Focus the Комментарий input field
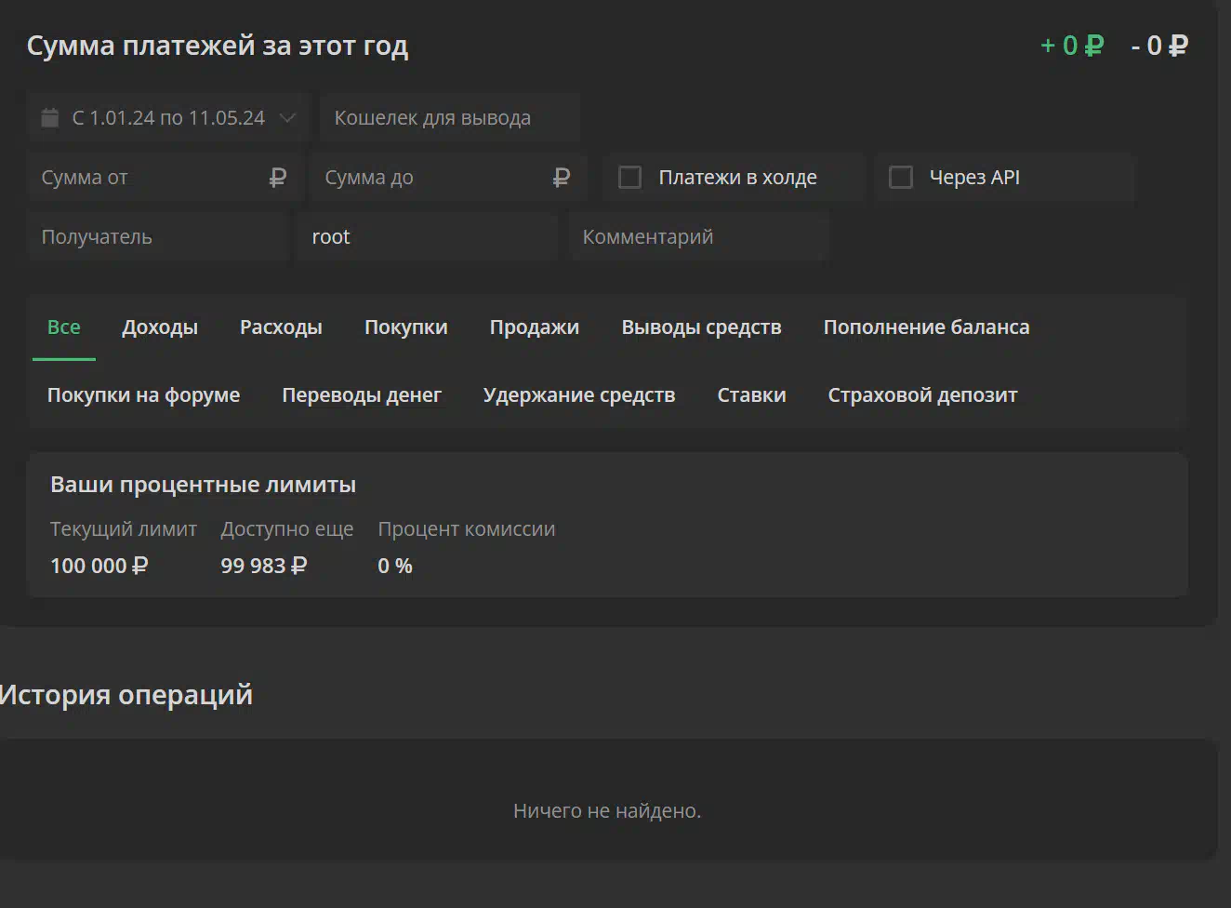This screenshot has width=1231, height=908. (x=698, y=237)
